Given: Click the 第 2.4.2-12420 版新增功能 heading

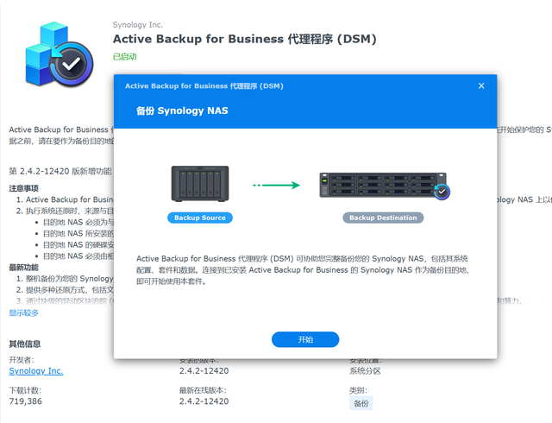Looking at the screenshot, I should (60, 171).
